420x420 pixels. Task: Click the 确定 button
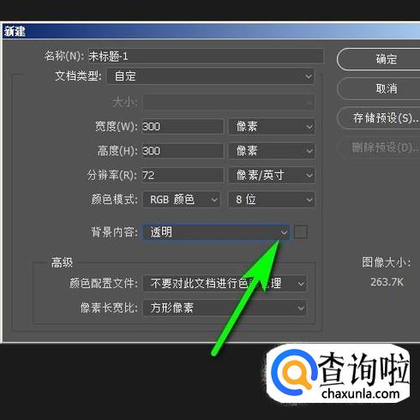coord(379,59)
